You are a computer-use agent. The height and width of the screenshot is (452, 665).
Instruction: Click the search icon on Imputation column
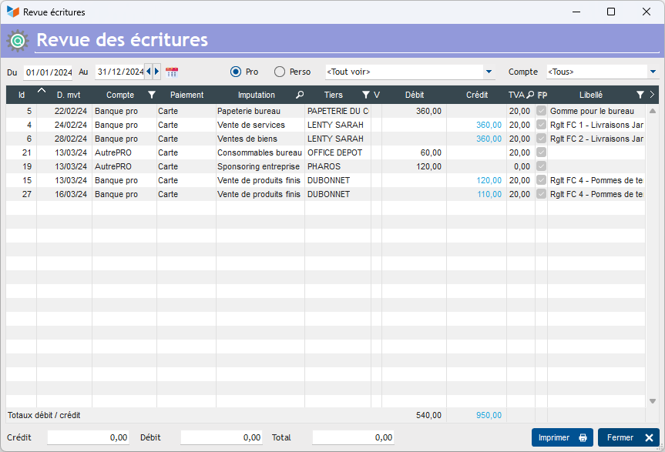click(300, 95)
